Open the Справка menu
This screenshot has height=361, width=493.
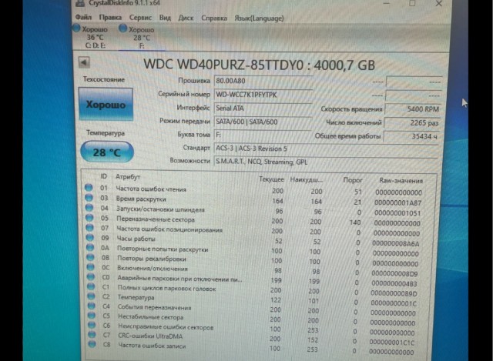214,18
